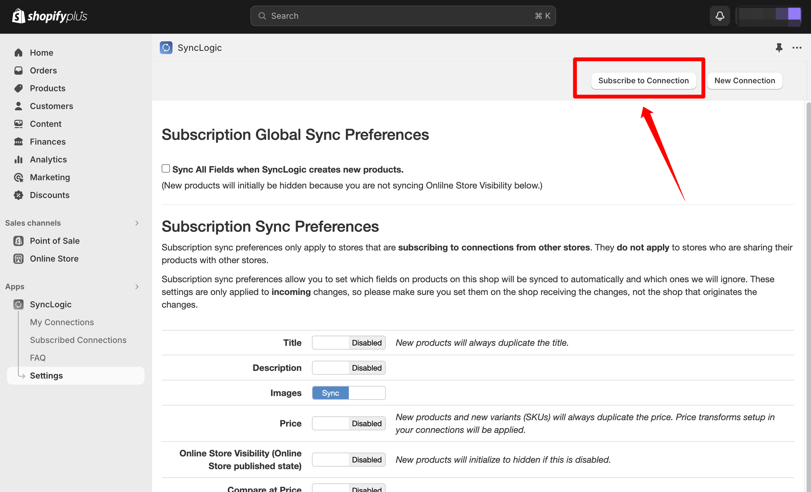Image resolution: width=811 pixels, height=492 pixels.
Task: Toggle the Compare at Price switch
Action: point(349,488)
